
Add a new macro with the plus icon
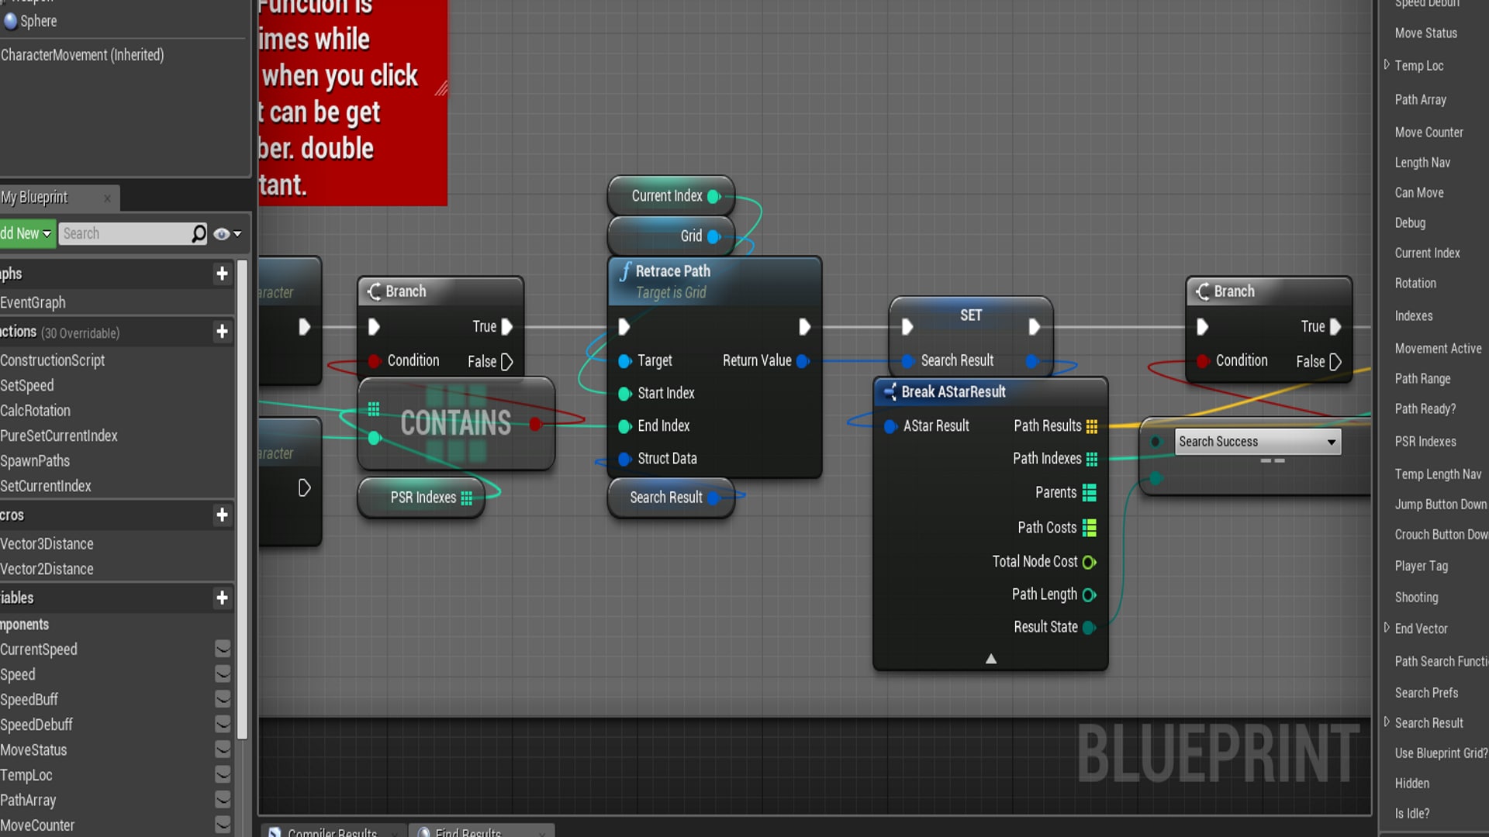pos(222,515)
